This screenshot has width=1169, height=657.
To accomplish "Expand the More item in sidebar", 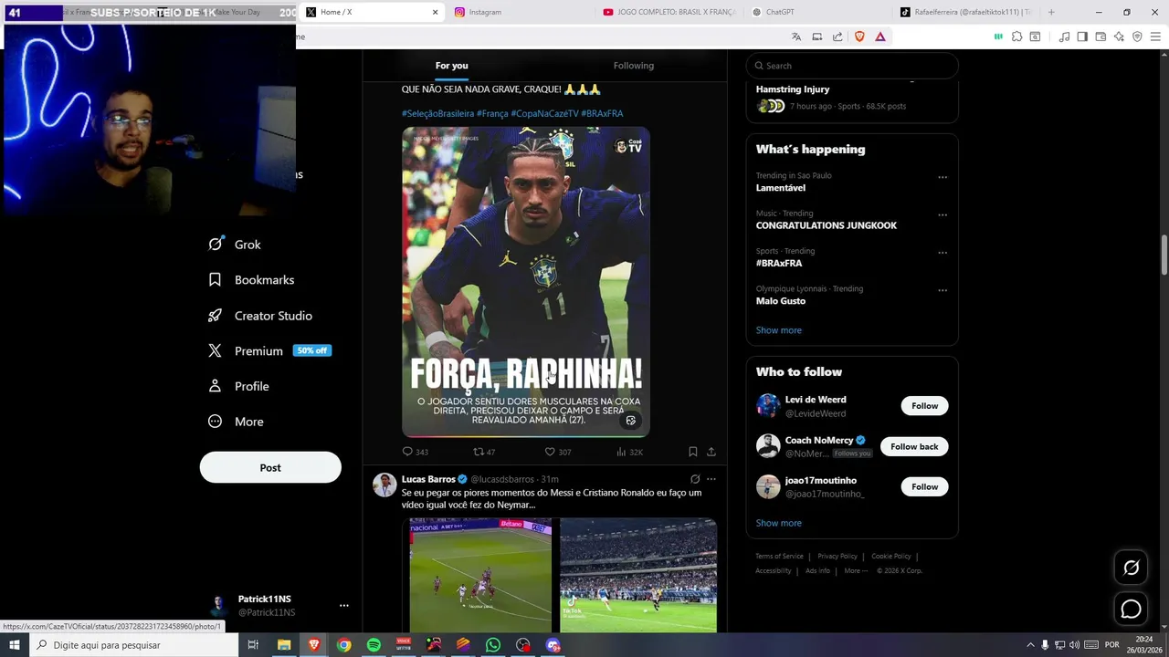I will coord(236,422).
